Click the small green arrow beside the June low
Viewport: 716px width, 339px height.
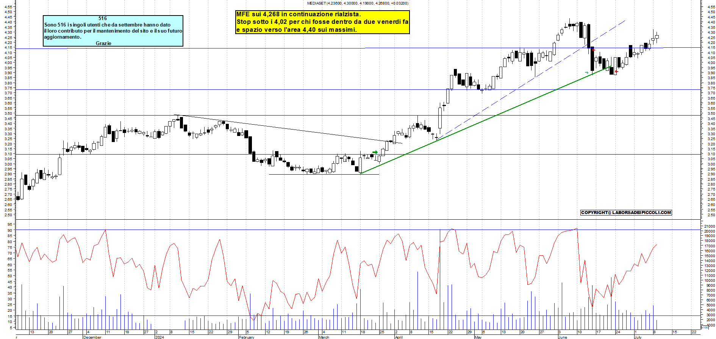point(587,72)
